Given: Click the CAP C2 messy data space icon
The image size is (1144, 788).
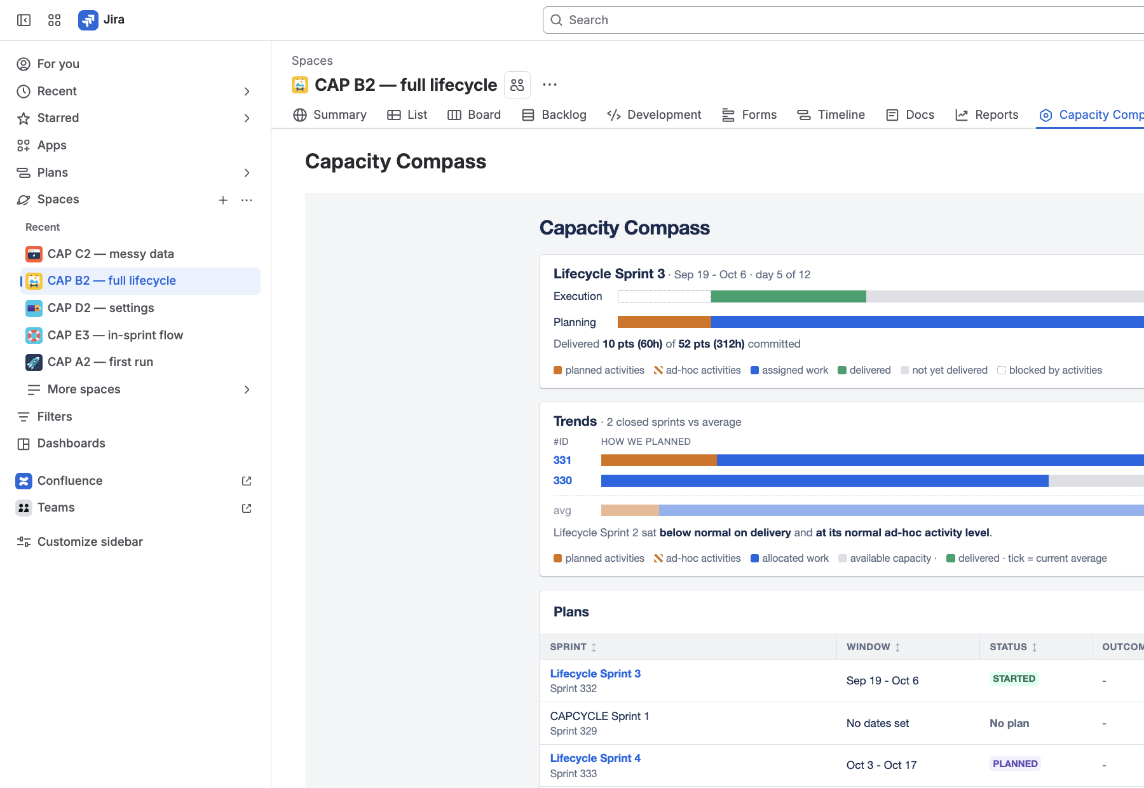Looking at the screenshot, I should click(x=34, y=254).
